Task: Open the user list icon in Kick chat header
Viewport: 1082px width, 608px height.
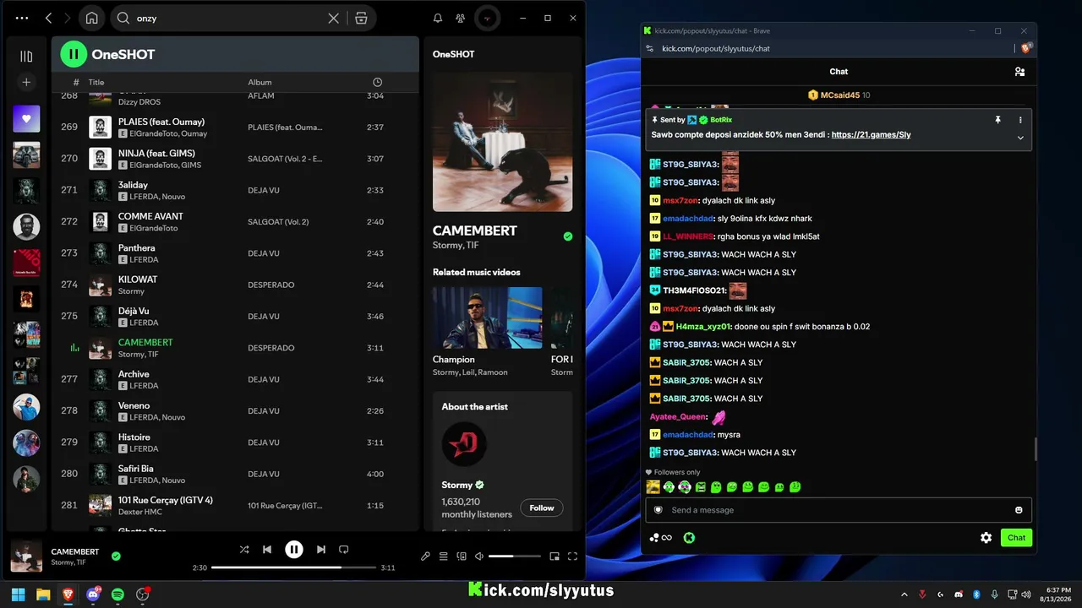Action: (x=1019, y=72)
